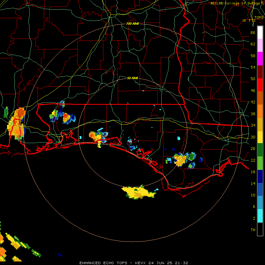
Task: Click the 'TH' threshold label
Action: click(253, 230)
